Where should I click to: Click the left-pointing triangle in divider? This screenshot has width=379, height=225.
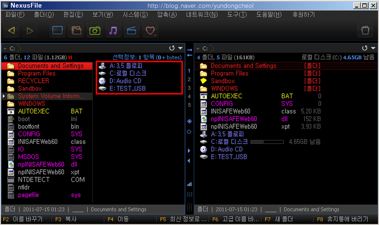[189, 161]
